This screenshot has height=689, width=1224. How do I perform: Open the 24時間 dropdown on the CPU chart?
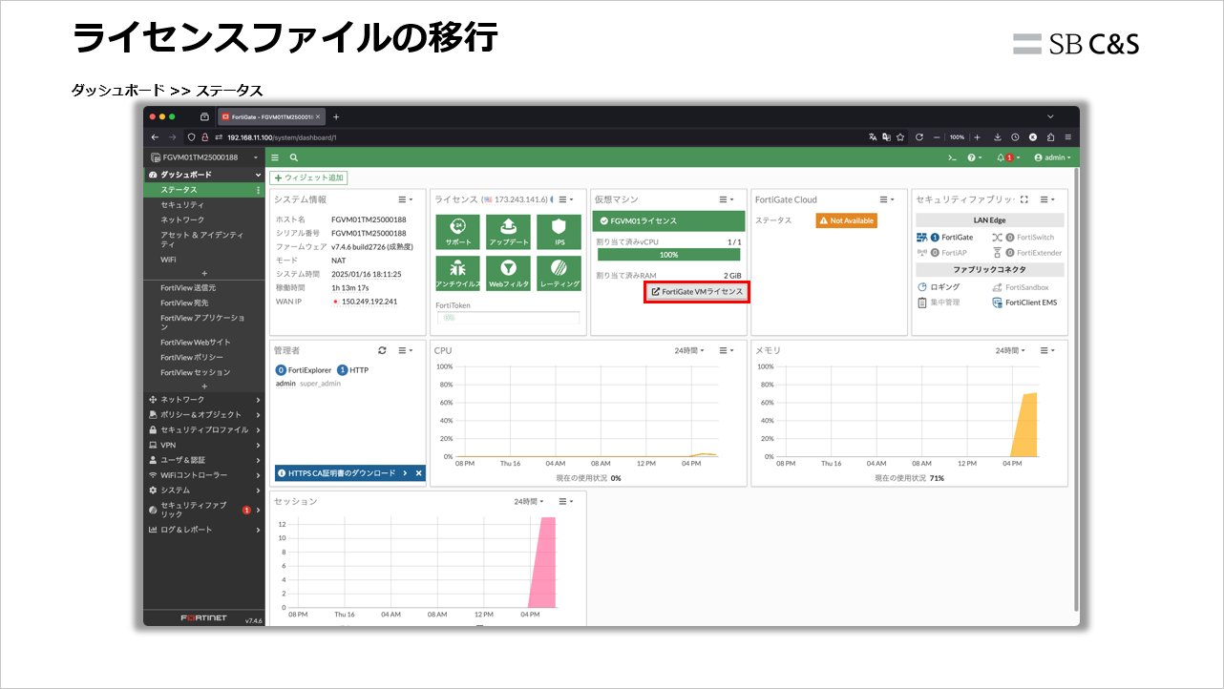coord(688,350)
